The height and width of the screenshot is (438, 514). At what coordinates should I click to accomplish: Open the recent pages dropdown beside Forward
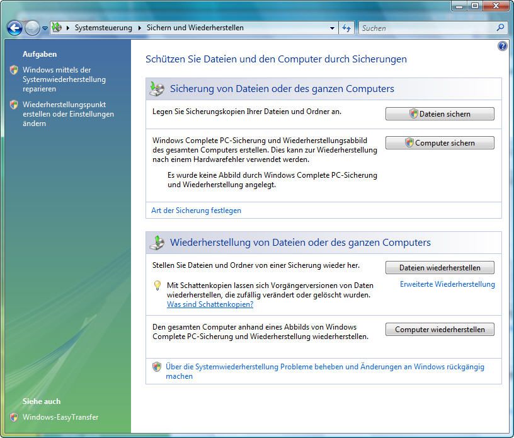pos(45,28)
